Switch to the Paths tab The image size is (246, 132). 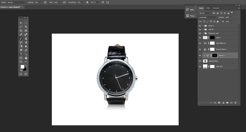pos(208,8)
